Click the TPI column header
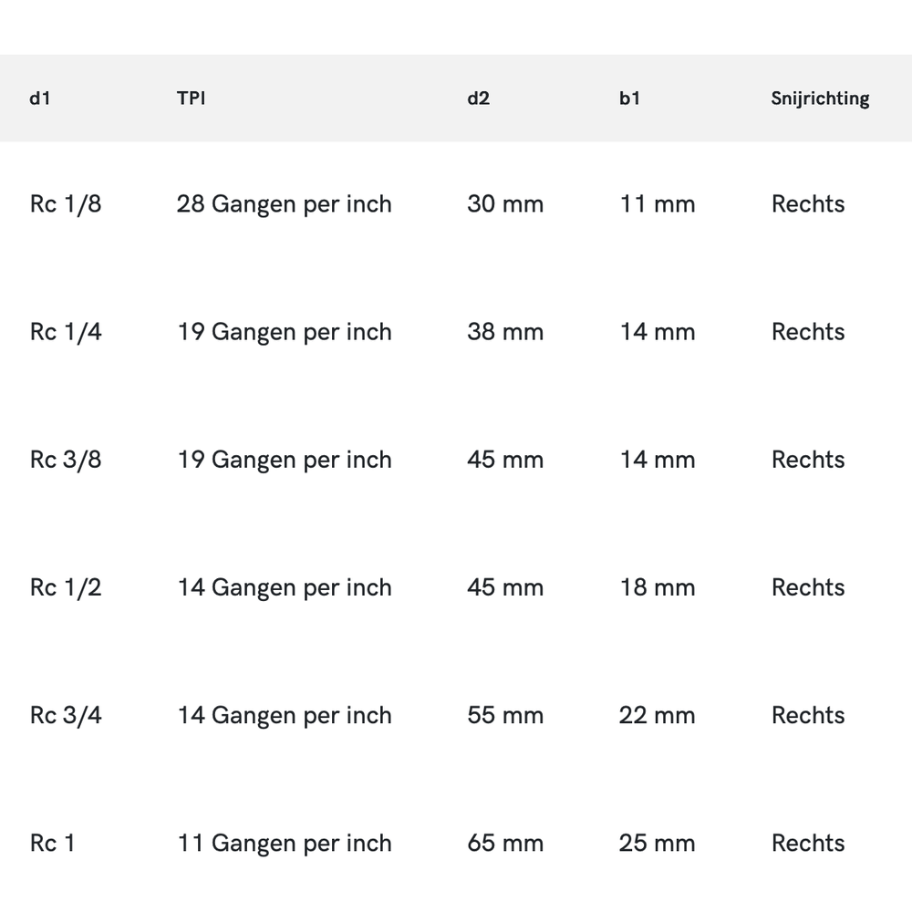Screen dimensions: 912x912 (x=191, y=98)
